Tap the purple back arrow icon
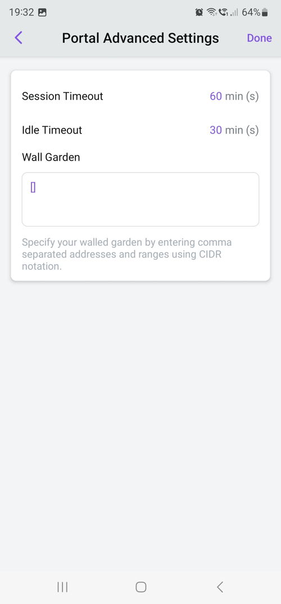281x604 pixels. click(x=19, y=38)
